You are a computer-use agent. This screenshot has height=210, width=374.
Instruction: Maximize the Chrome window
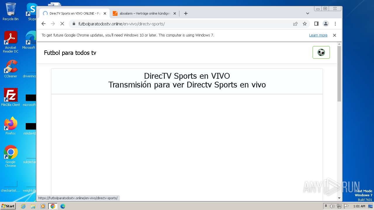(325, 9)
